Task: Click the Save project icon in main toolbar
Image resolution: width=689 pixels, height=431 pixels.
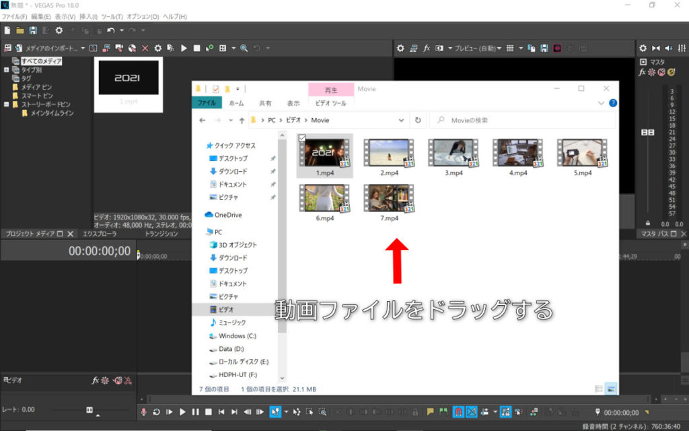Action: pyautogui.click(x=33, y=30)
